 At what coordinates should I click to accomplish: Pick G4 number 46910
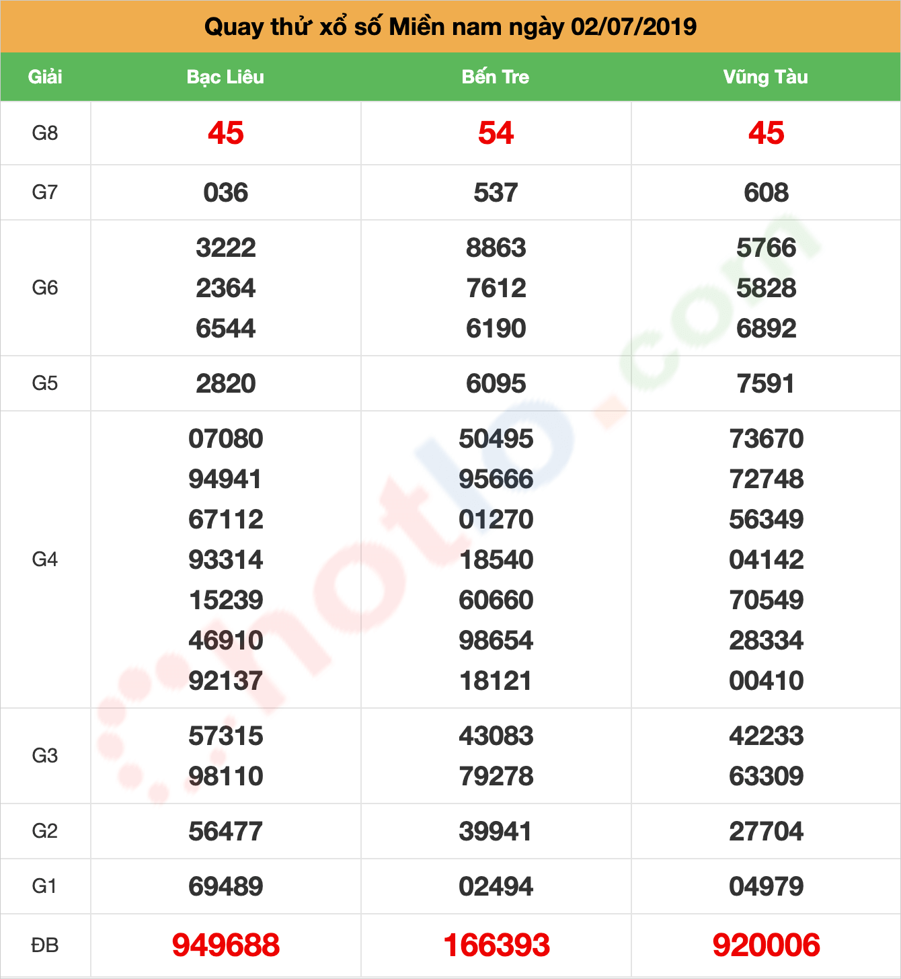[226, 641]
